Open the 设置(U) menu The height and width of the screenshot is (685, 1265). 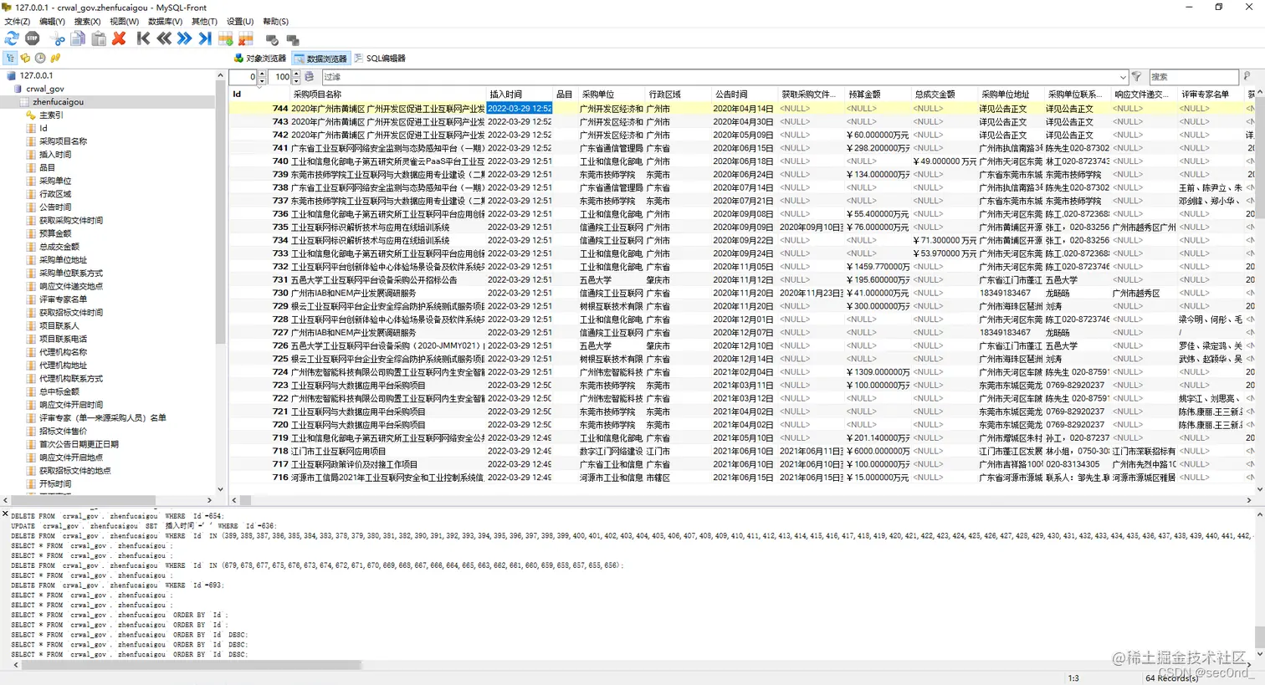tap(240, 22)
